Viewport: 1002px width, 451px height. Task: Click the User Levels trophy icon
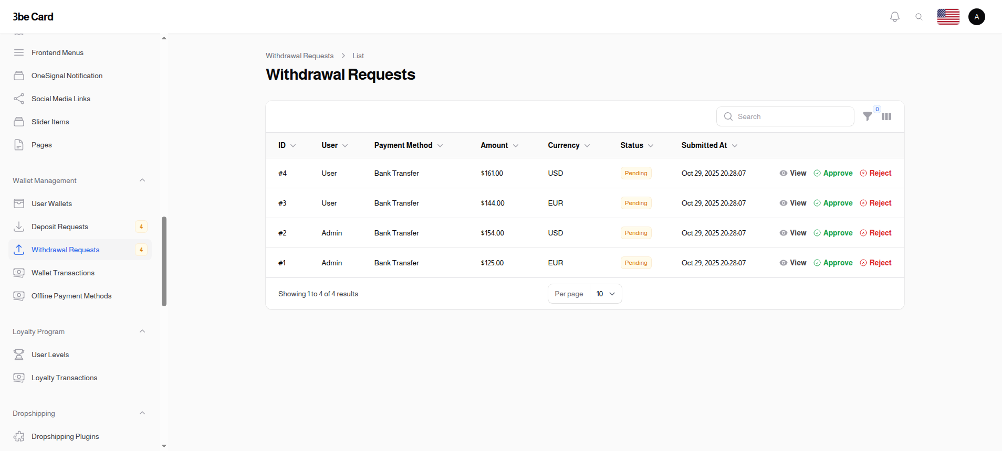tap(19, 355)
